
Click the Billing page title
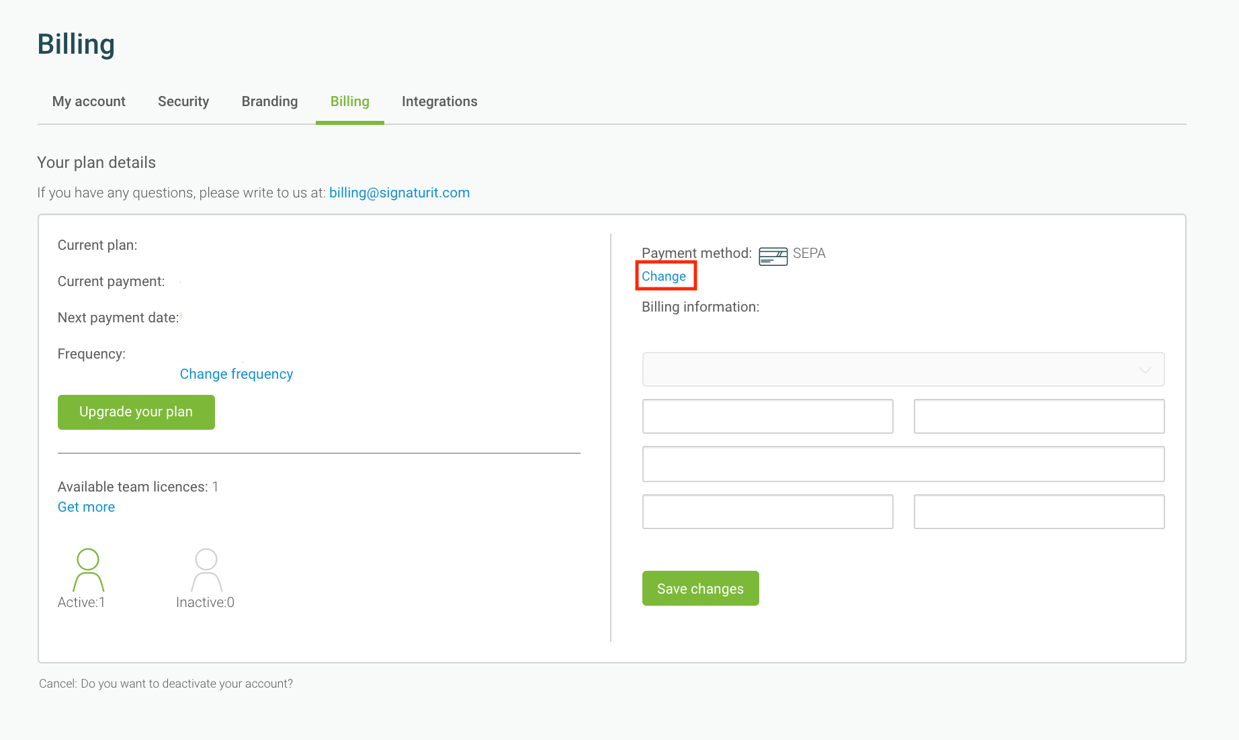point(76,44)
